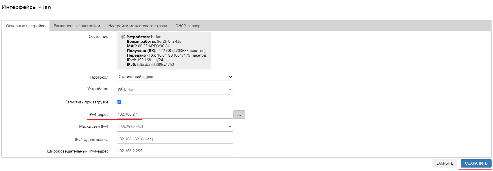Go to the DHCP-сервер tab

188,26
